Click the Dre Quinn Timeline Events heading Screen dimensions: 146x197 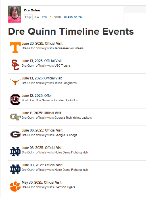point(71,31)
